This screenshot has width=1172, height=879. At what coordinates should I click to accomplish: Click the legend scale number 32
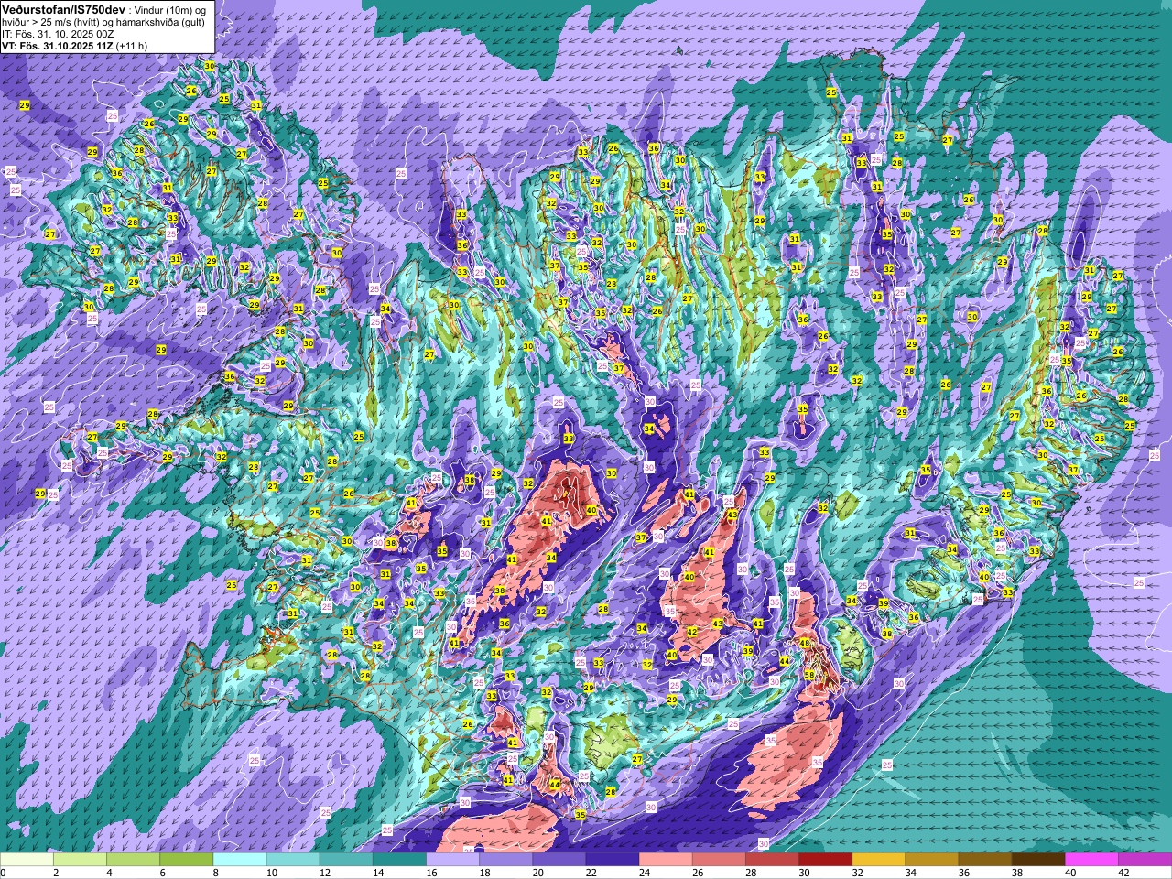tap(858, 873)
